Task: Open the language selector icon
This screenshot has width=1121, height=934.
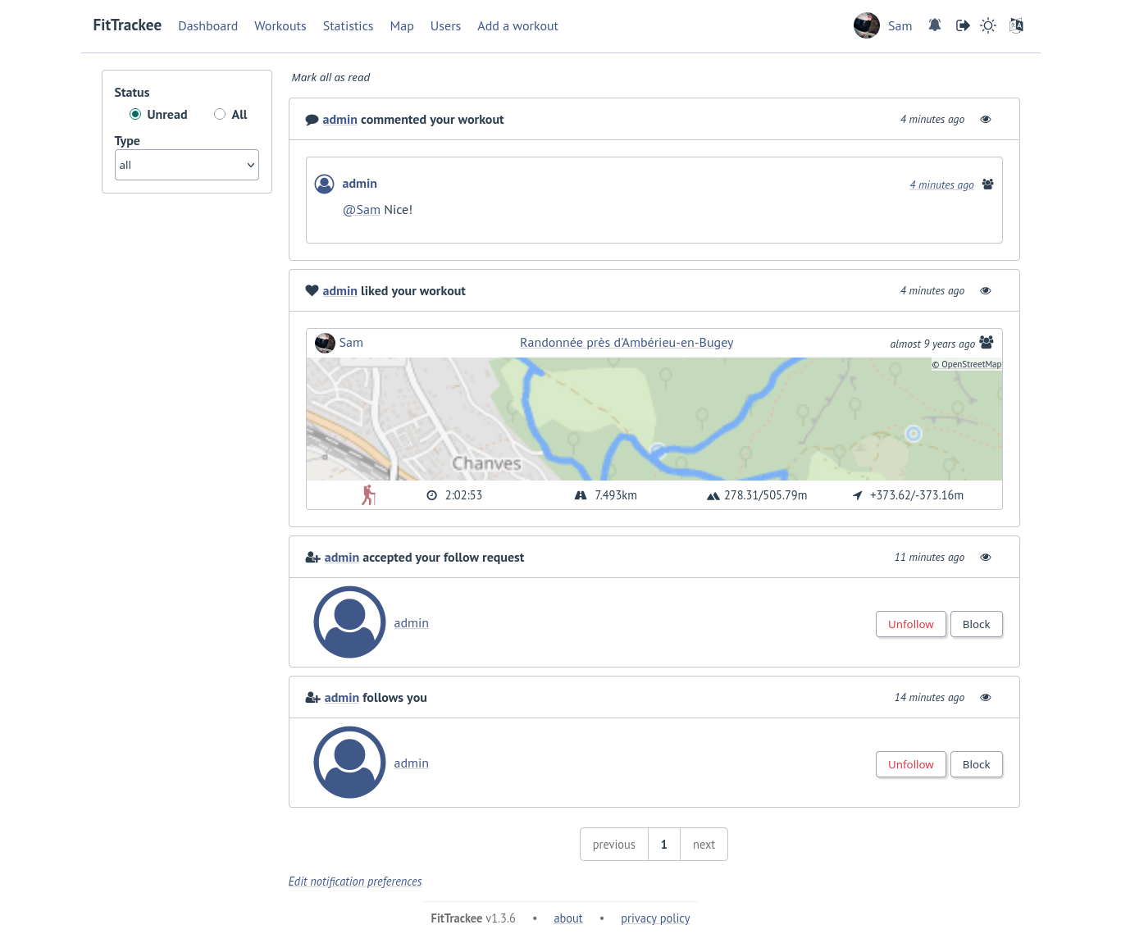Action: [x=1016, y=25]
